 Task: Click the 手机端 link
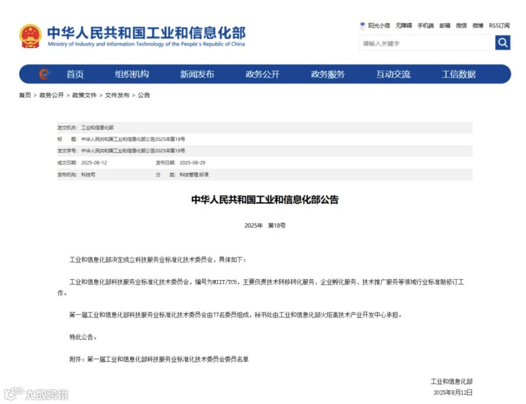[426, 25]
